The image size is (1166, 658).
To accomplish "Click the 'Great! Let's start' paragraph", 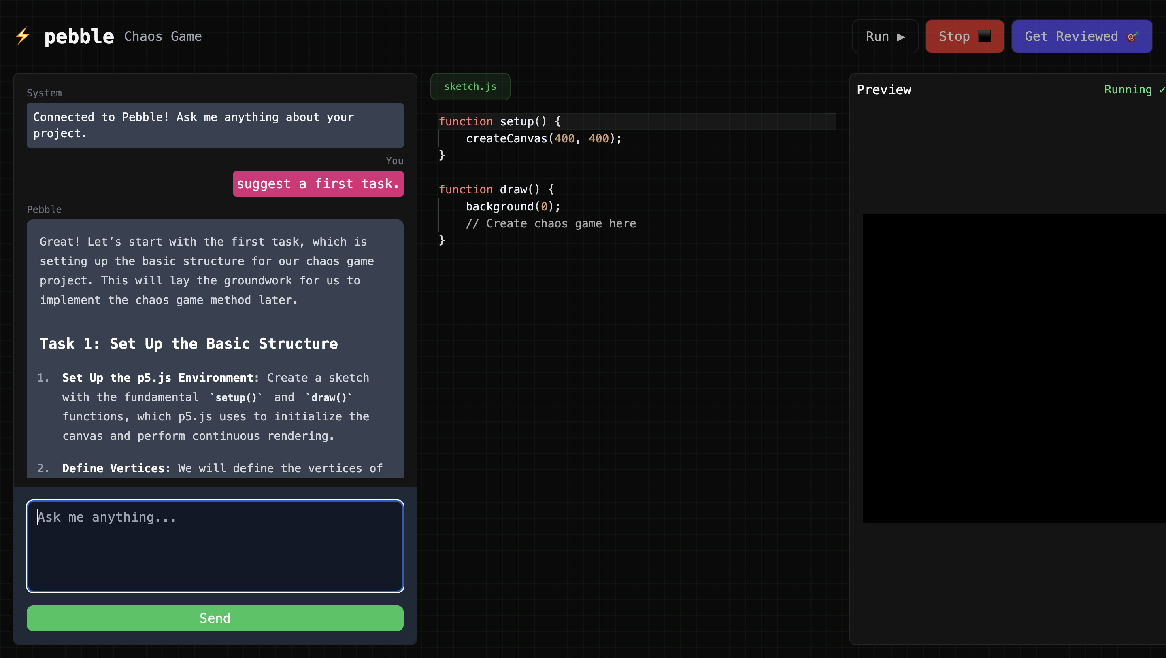I will 207,271.
